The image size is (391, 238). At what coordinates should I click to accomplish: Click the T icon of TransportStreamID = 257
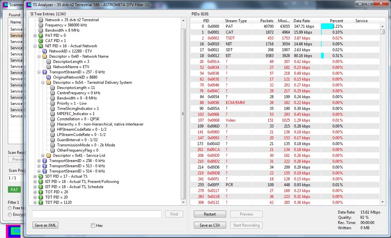45,72
